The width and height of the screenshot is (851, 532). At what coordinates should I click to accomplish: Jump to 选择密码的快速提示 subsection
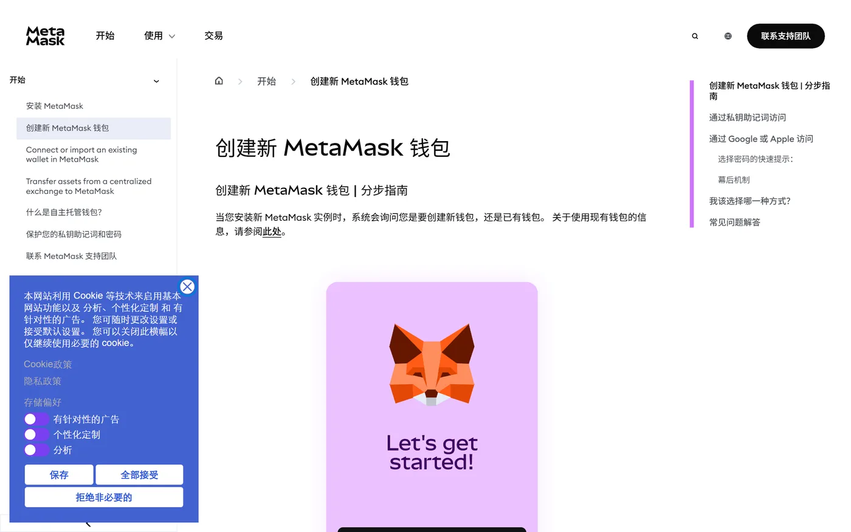click(756, 159)
